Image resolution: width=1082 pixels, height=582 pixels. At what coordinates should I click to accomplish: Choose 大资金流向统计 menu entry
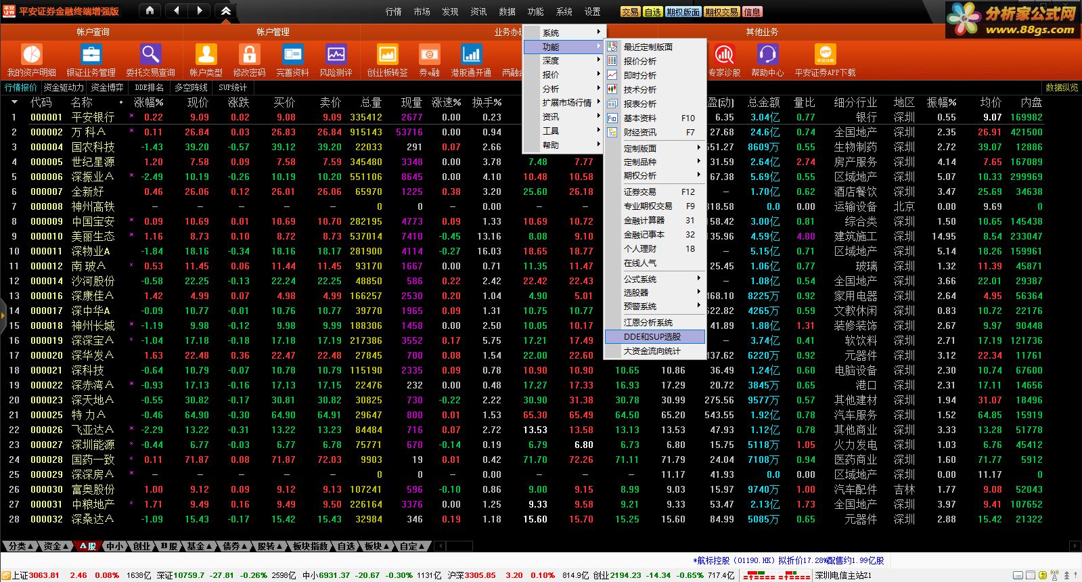[655, 351]
